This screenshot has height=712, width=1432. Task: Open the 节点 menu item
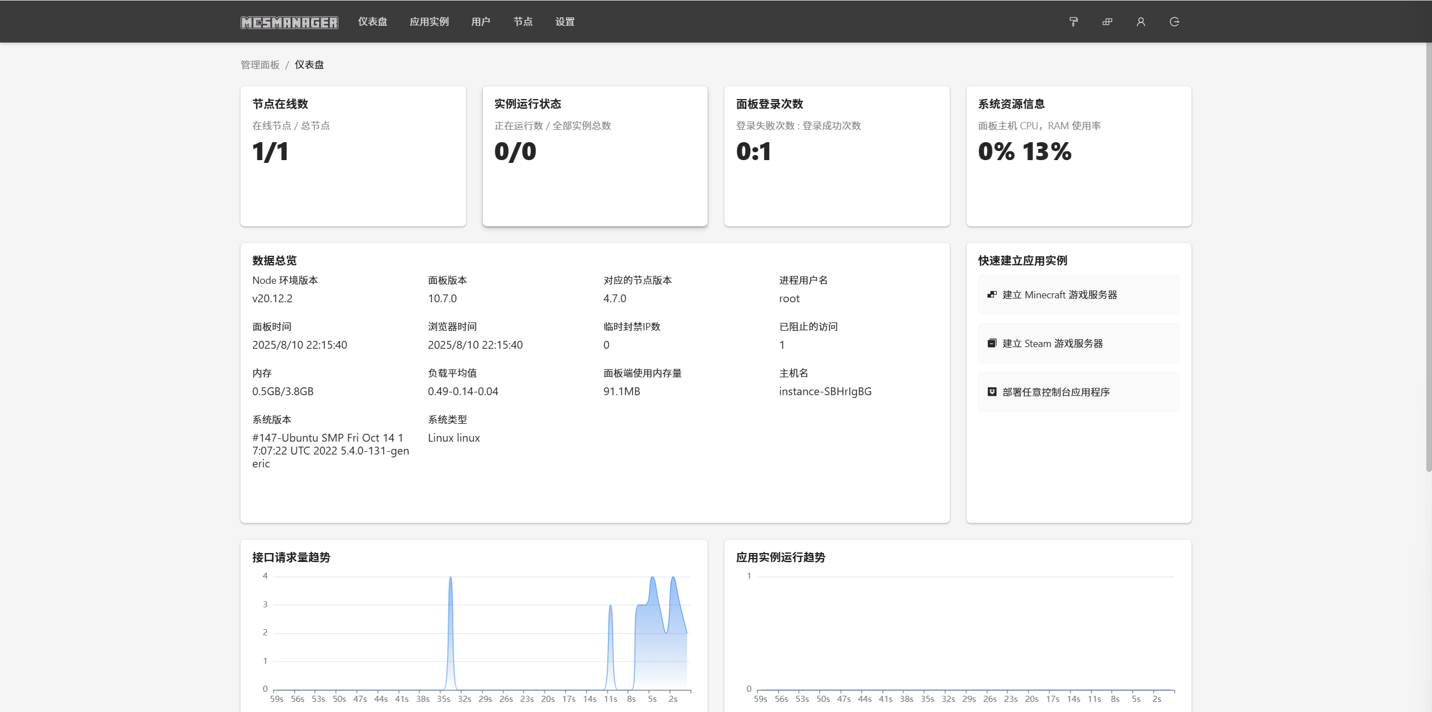[x=523, y=22]
